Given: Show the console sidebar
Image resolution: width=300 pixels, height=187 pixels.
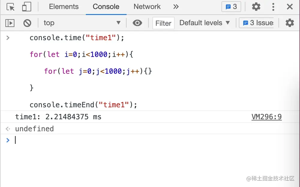Looking at the screenshot, I should coord(10,23).
